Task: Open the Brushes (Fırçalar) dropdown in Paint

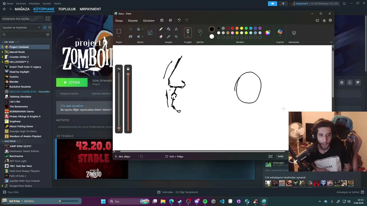Action: tap(188, 36)
